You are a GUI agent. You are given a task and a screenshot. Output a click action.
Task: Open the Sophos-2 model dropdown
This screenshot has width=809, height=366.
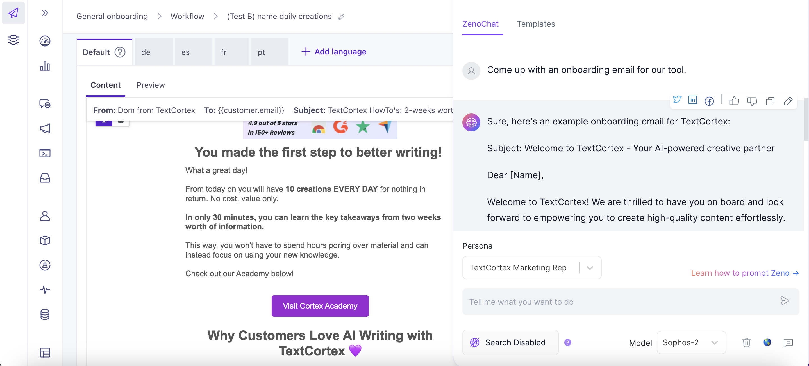pyautogui.click(x=691, y=342)
